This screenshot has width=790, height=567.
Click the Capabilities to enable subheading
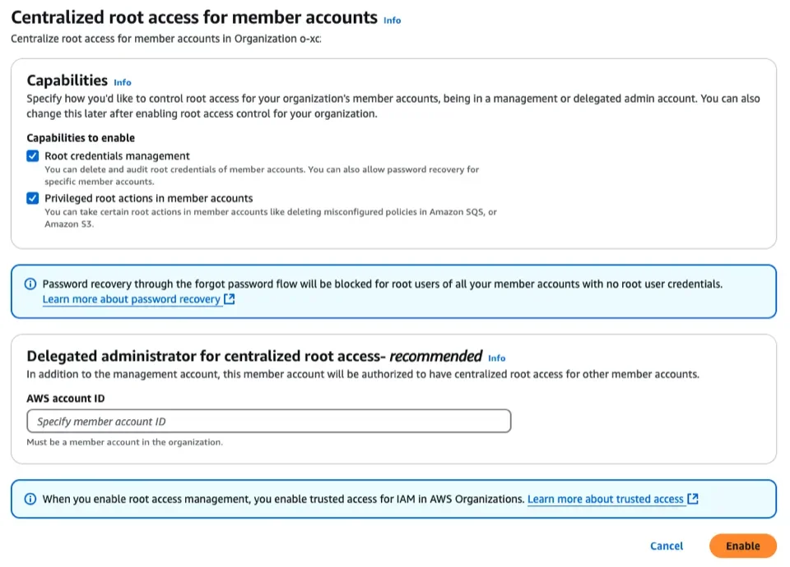click(81, 138)
